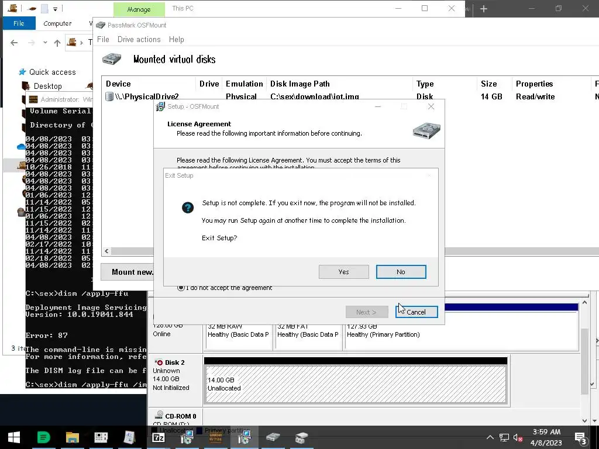Click Forward arrow in File Explorer
This screenshot has height=449, width=599.
click(32, 43)
